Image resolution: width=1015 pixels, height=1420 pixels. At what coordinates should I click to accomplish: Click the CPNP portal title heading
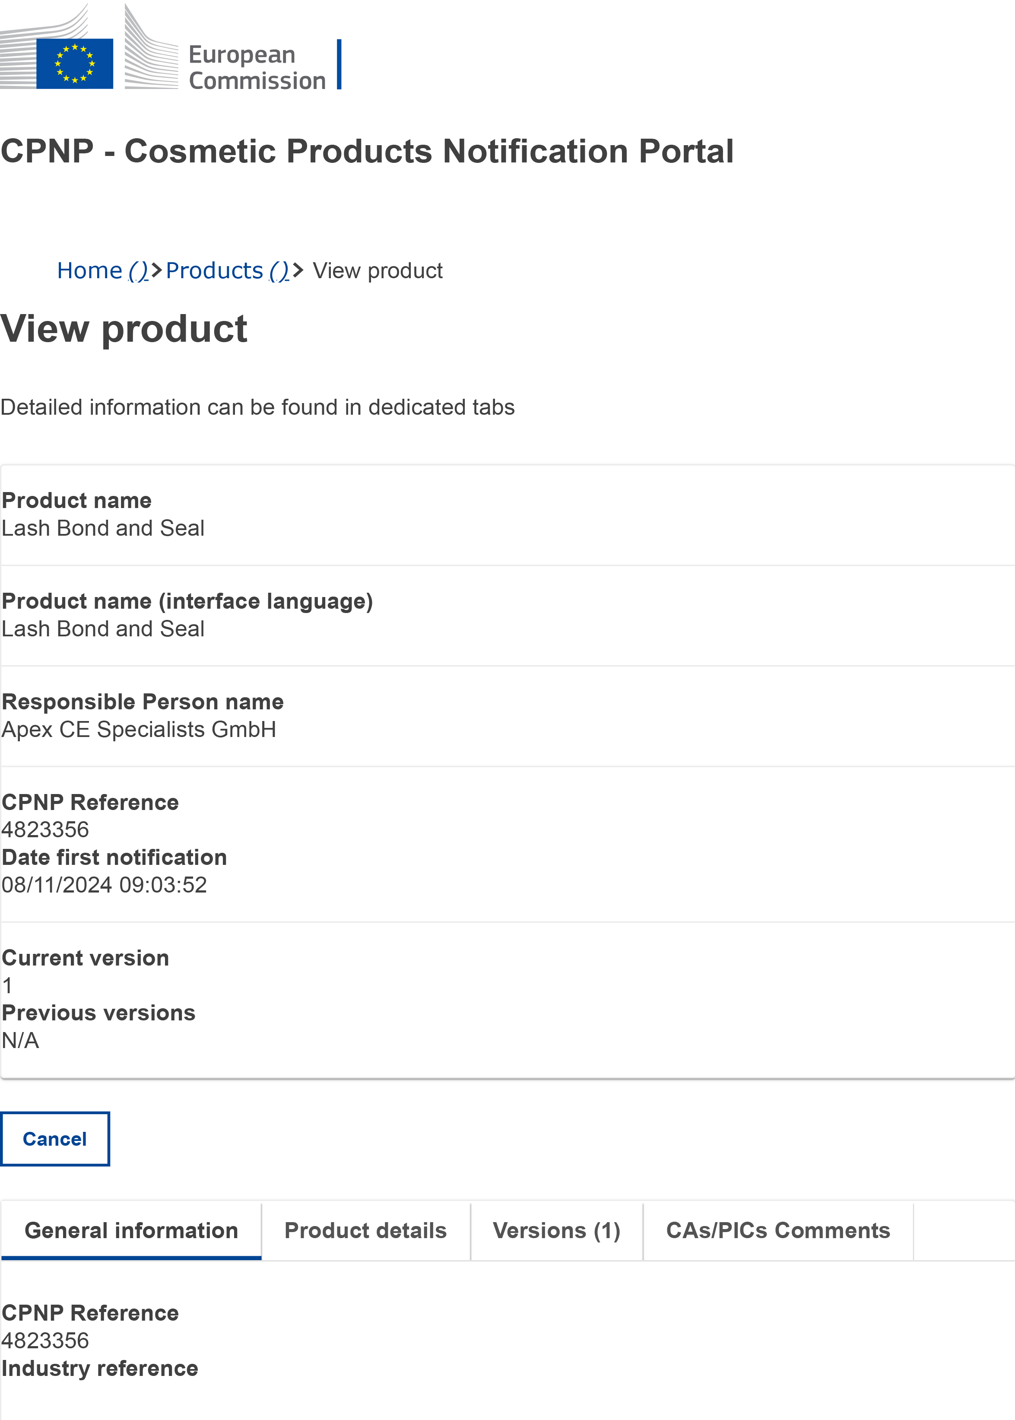tap(367, 151)
